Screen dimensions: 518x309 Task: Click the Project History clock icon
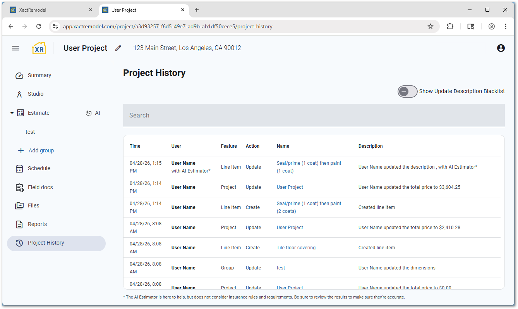tap(19, 243)
